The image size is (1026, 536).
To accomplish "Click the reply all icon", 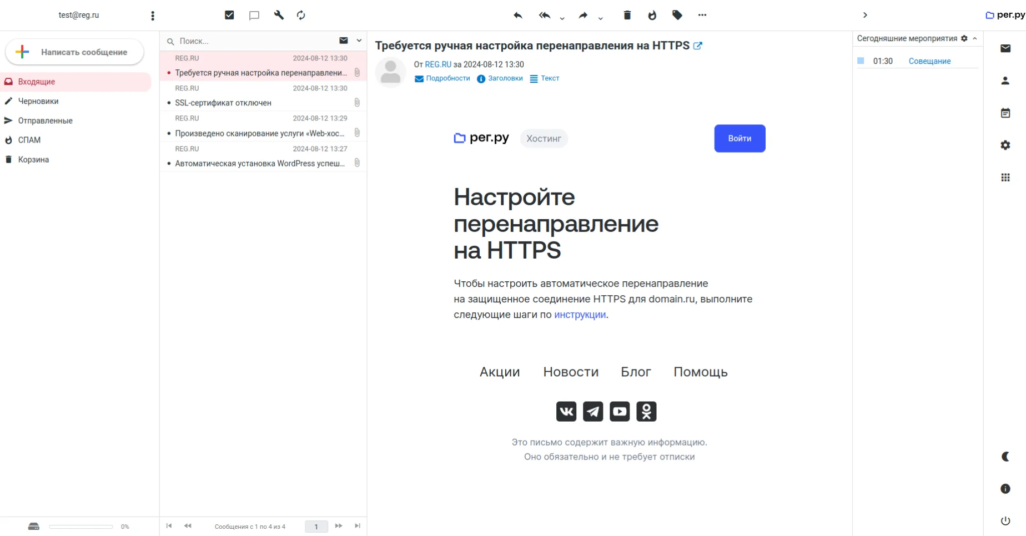I will click(x=545, y=15).
